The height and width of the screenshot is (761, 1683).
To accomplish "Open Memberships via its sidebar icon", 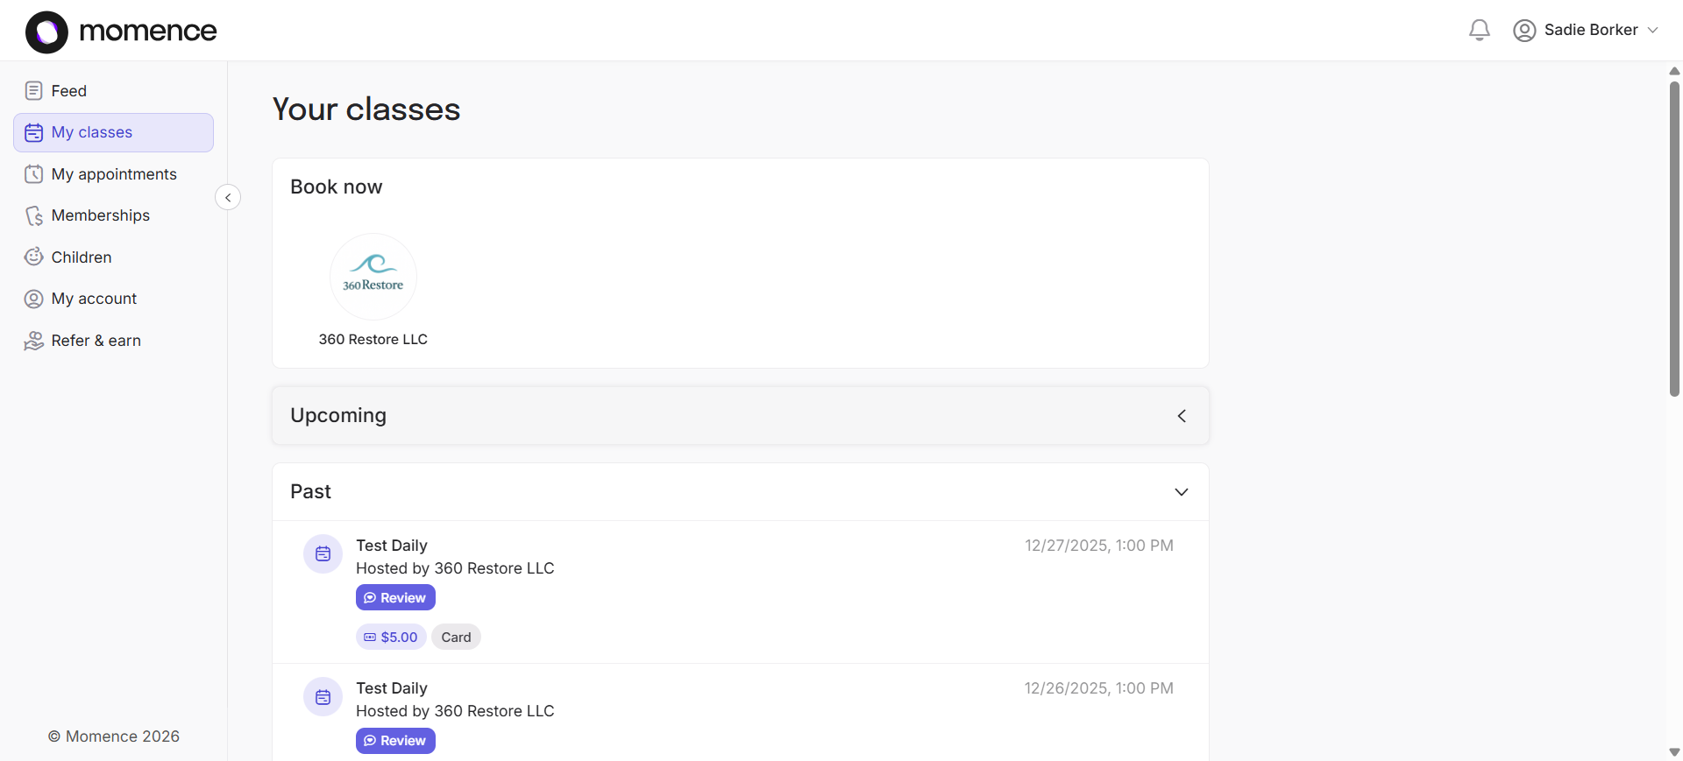I will point(33,215).
